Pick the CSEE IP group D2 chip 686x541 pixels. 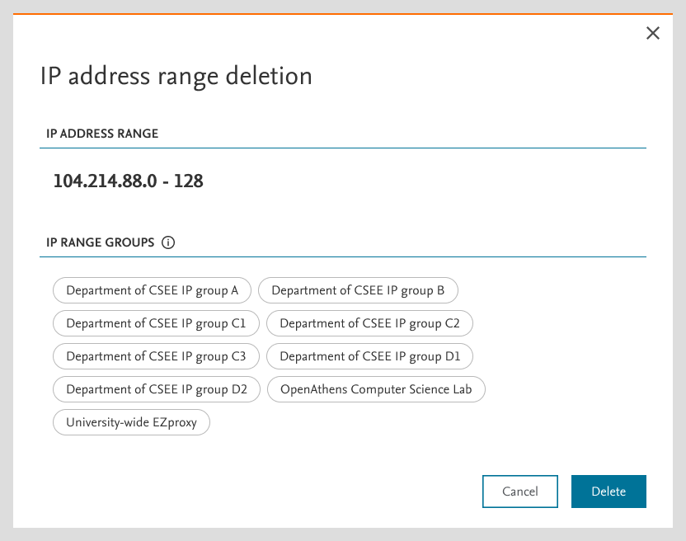[x=157, y=389]
